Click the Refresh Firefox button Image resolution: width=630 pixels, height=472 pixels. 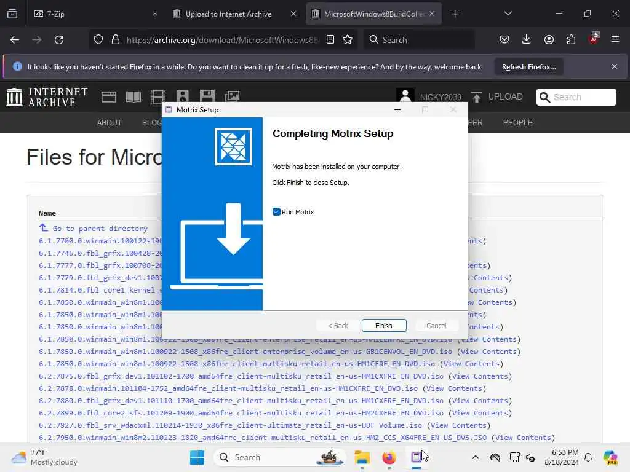coord(528,66)
